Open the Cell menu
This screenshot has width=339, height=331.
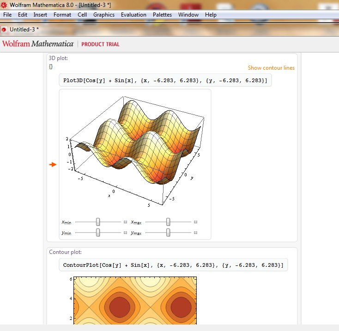point(82,15)
